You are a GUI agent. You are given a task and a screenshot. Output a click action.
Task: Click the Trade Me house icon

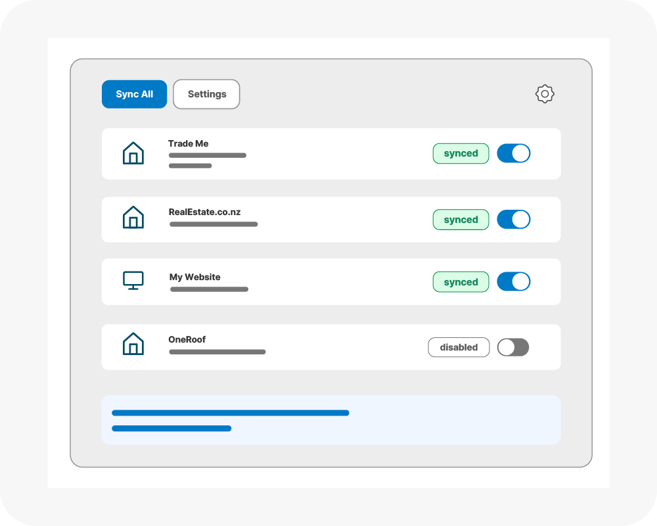tap(133, 153)
